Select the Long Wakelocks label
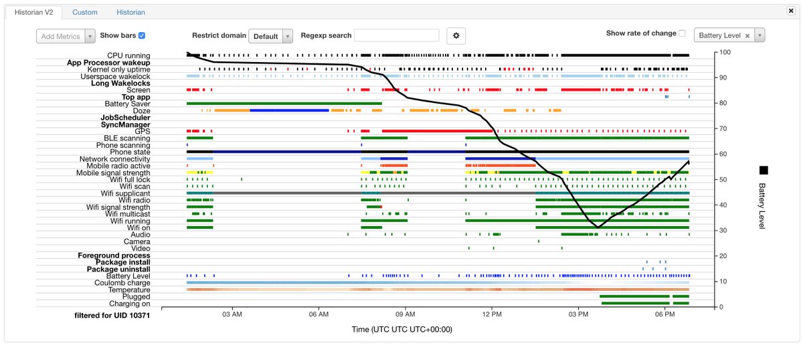 120,83
